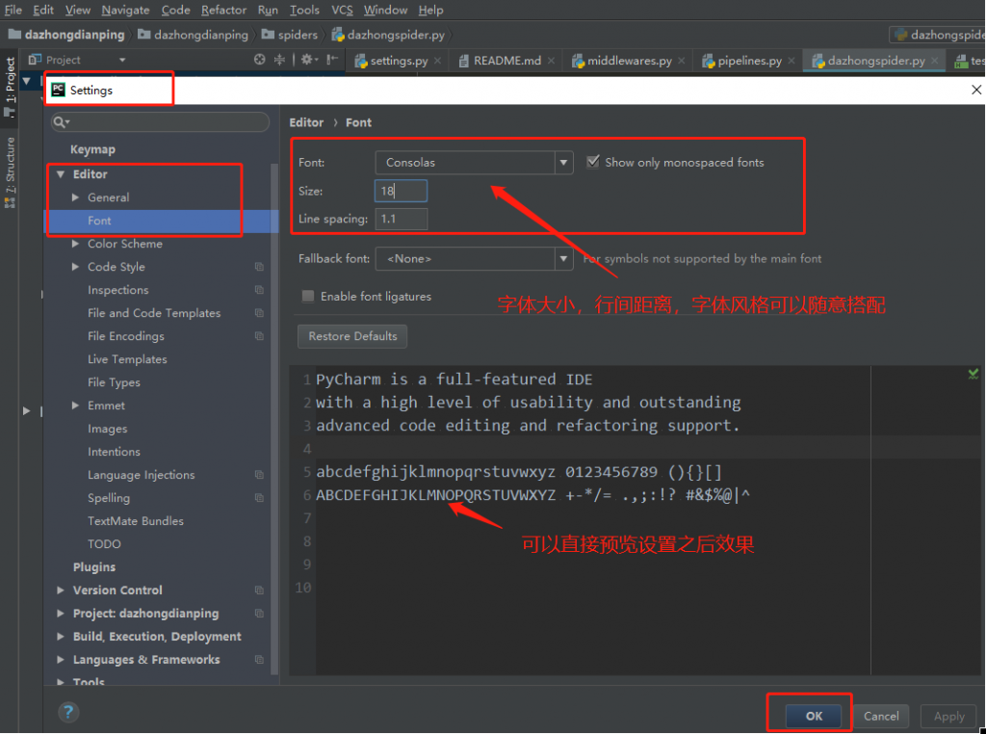Click the Cancel button
The image size is (986, 734).
[x=881, y=716]
